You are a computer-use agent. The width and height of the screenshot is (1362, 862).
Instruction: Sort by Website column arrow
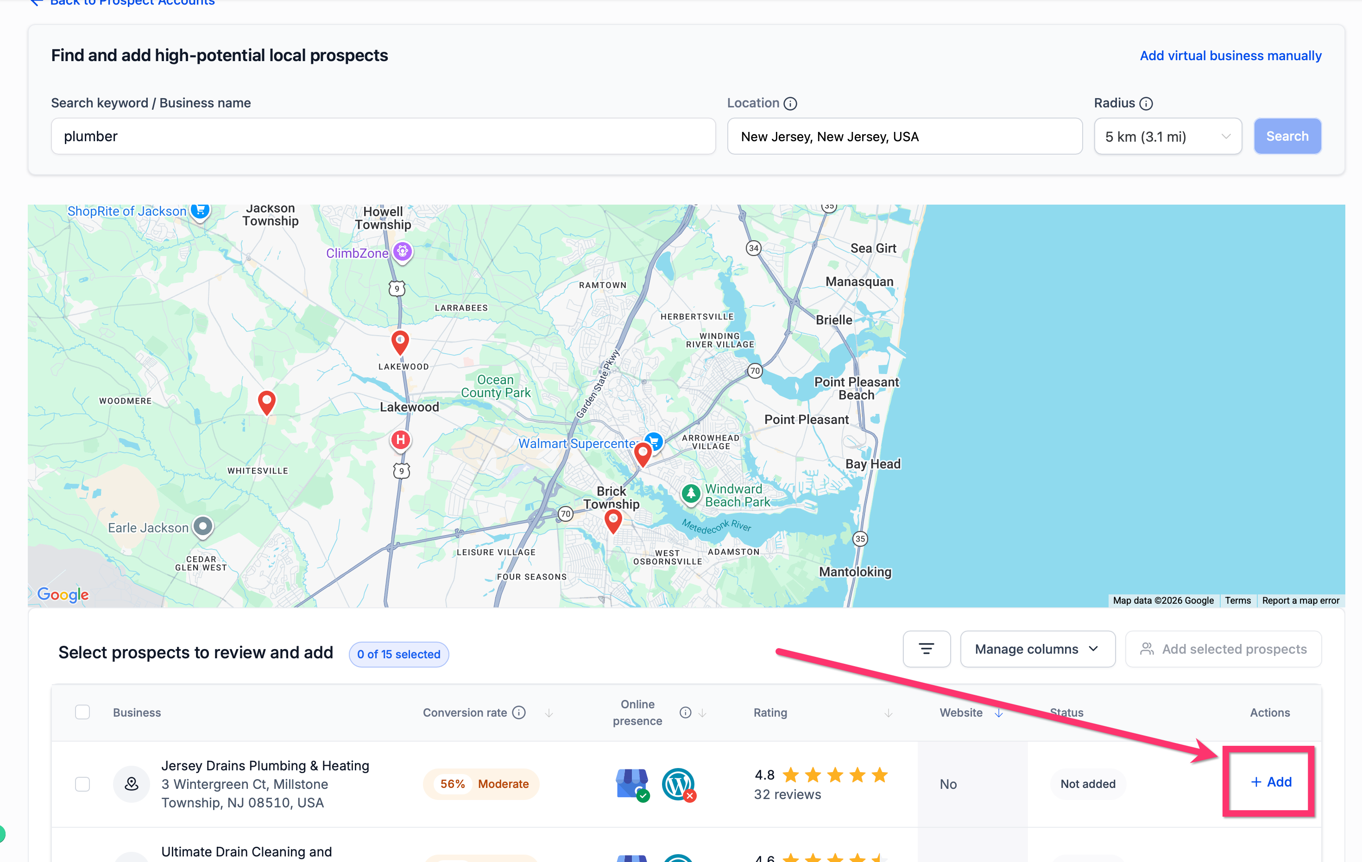pos(999,713)
